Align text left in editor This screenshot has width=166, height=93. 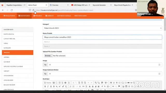90,87
